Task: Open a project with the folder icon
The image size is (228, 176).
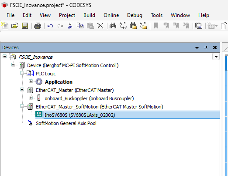Action: (x=15, y=26)
